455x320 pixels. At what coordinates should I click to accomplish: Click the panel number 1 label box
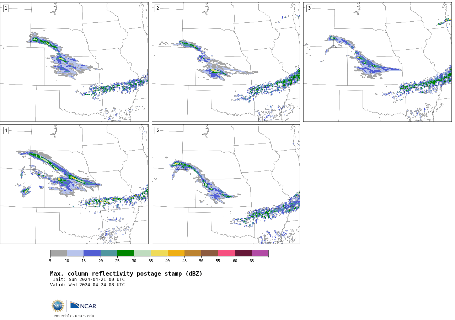click(x=6, y=8)
